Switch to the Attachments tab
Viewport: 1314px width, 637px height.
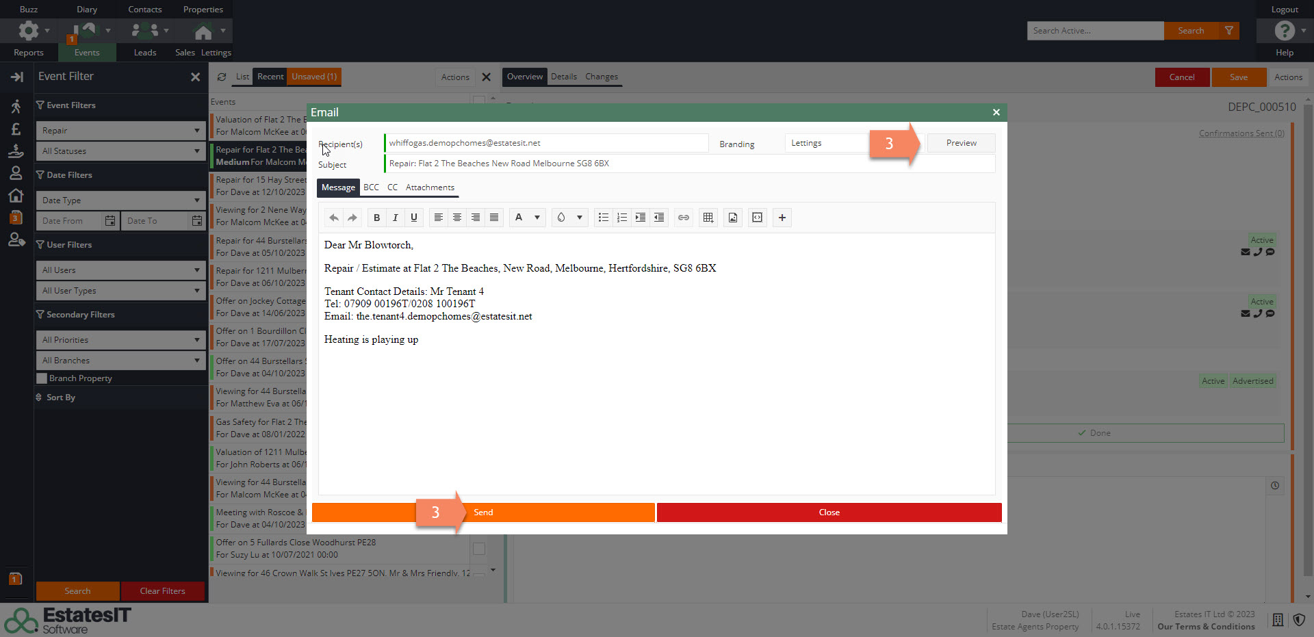pyautogui.click(x=430, y=187)
